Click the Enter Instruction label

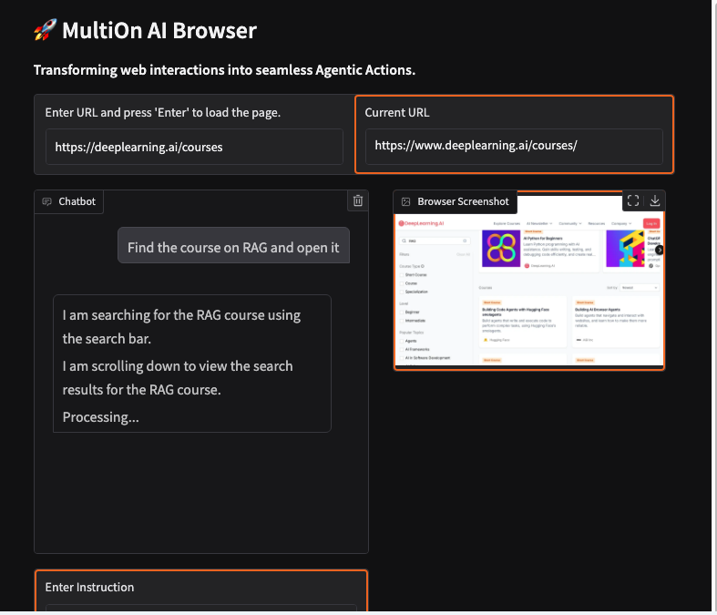pyautogui.click(x=89, y=587)
